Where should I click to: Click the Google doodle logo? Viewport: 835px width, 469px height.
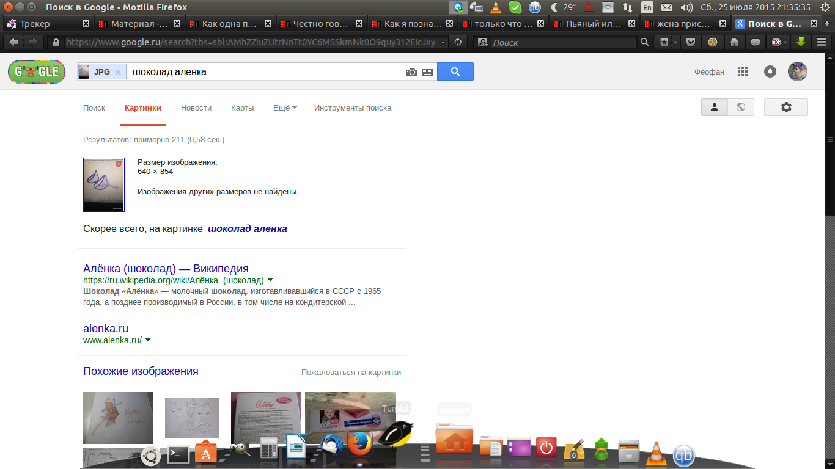[37, 71]
